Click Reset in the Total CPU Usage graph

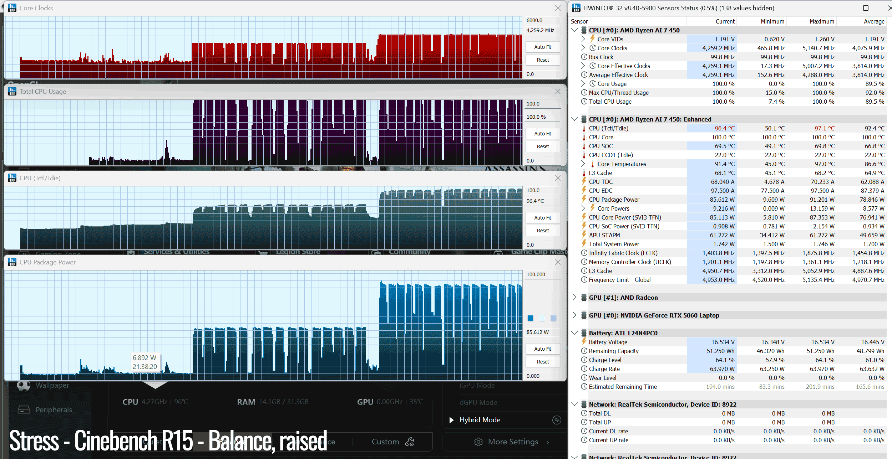[x=543, y=146]
